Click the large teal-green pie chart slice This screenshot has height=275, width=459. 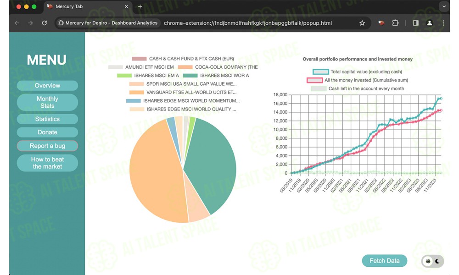point(211,164)
